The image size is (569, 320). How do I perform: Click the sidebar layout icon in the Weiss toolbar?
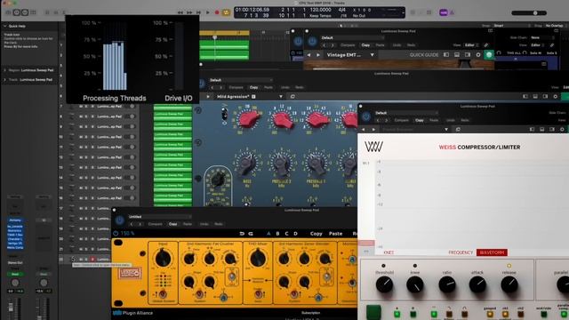point(532,129)
